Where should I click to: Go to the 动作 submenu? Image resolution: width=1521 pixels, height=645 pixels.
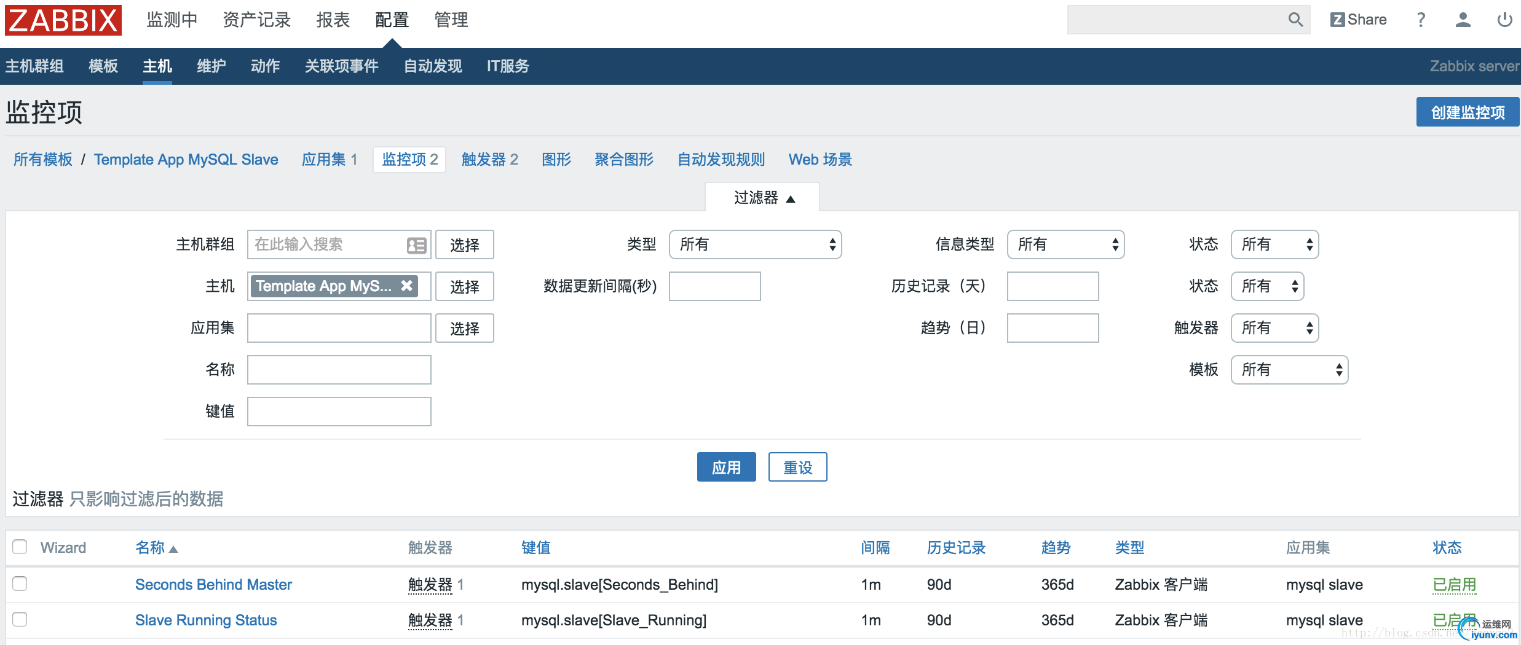pyautogui.click(x=266, y=66)
